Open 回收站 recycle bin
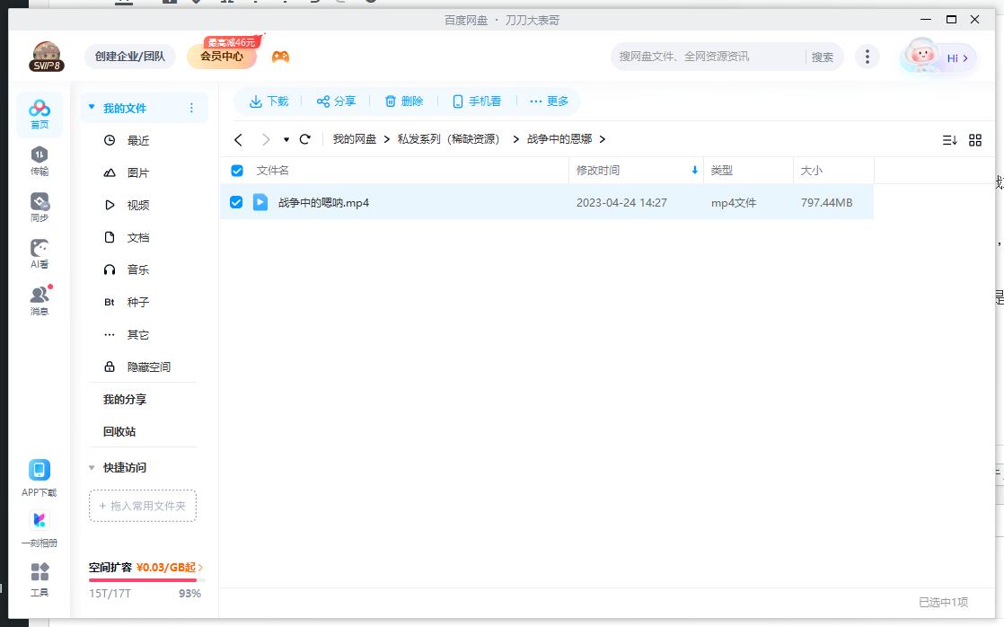 point(119,432)
